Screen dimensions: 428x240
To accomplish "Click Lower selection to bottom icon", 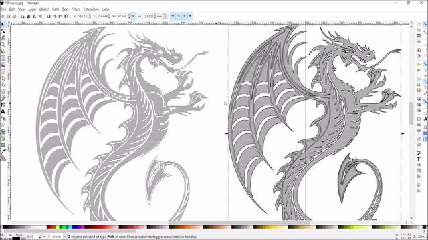I will (49, 16).
